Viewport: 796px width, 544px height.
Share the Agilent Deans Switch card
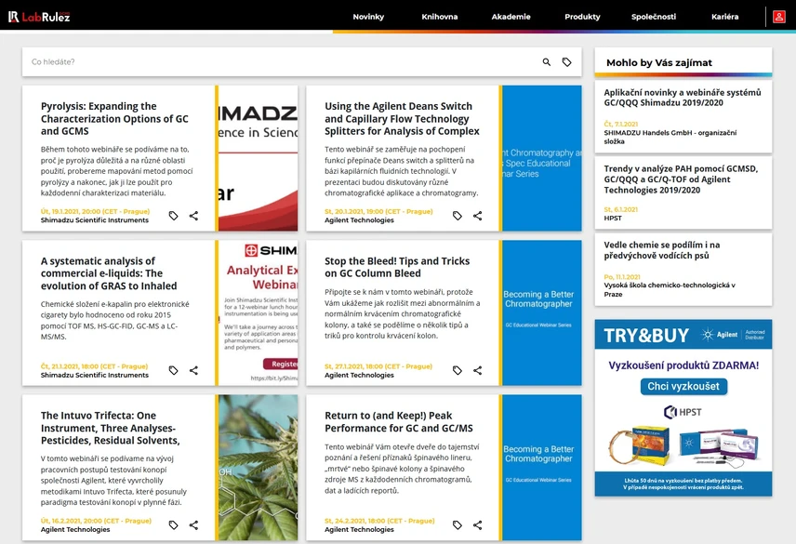478,216
